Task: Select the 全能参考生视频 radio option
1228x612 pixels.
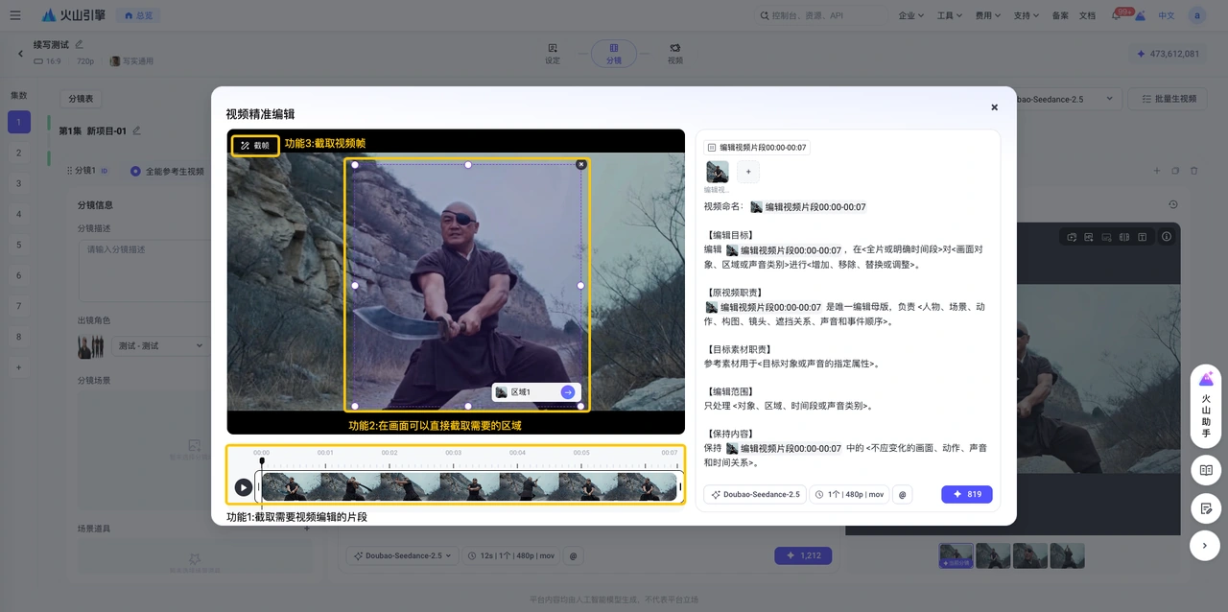Action: pos(135,171)
